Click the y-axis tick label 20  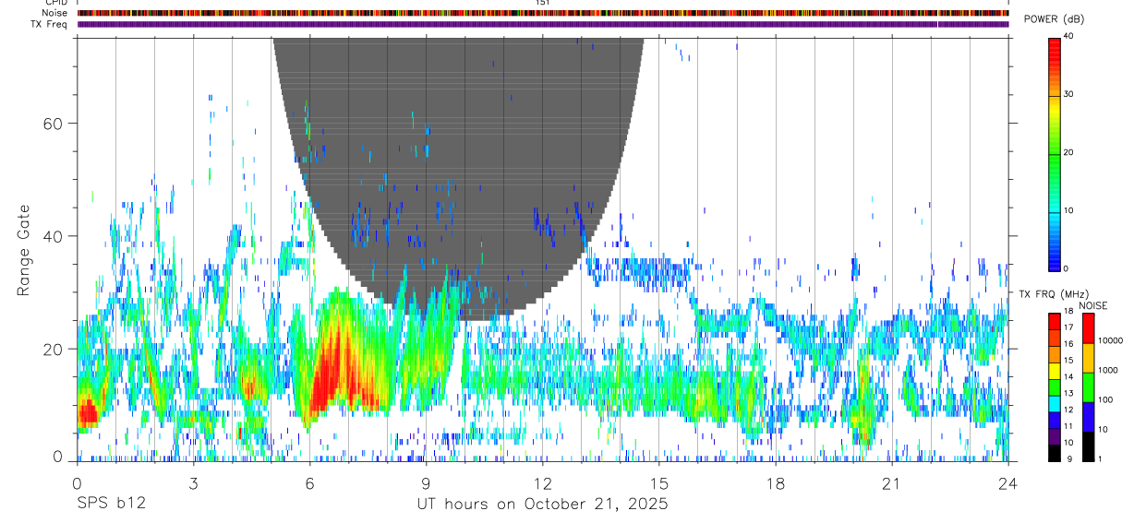[51, 349]
